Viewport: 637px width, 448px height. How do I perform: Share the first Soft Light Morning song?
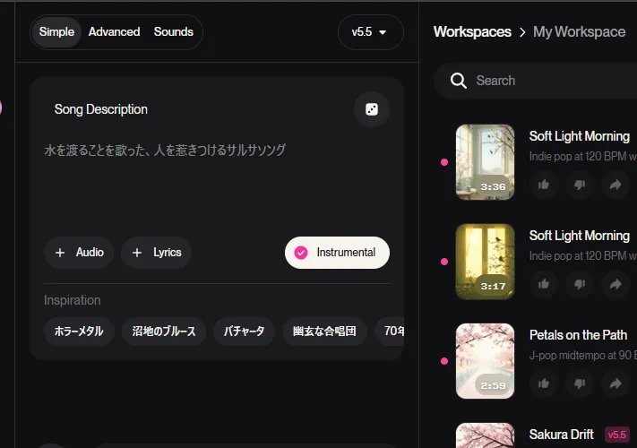(615, 185)
